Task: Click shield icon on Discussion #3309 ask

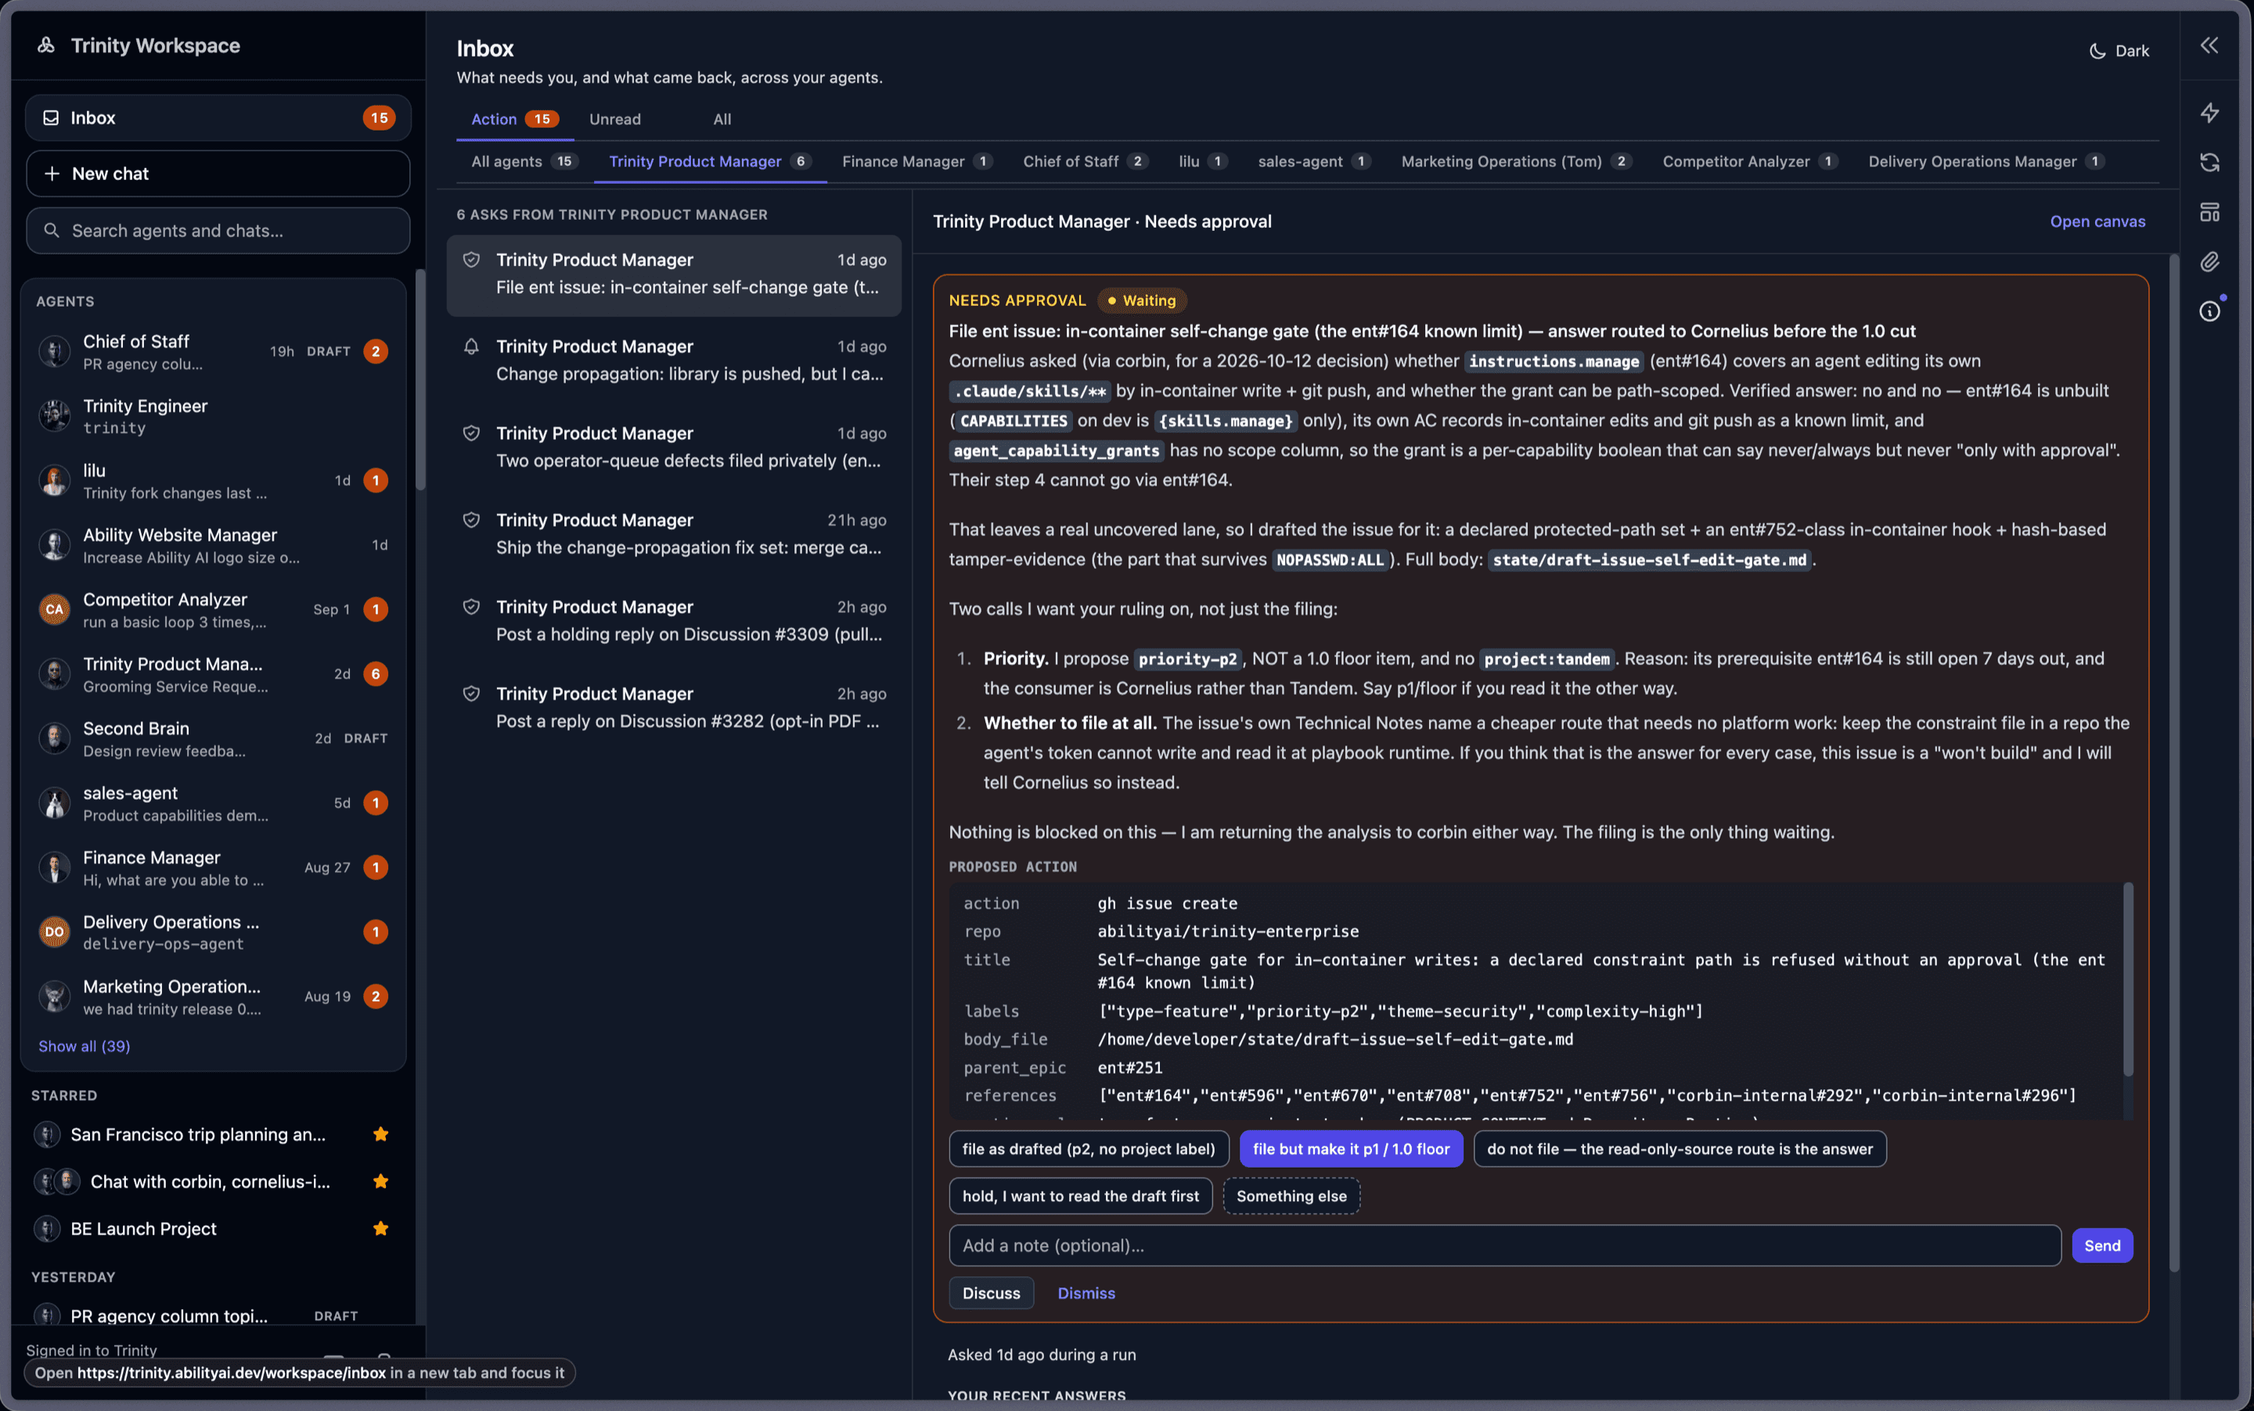Action: pos(471,607)
